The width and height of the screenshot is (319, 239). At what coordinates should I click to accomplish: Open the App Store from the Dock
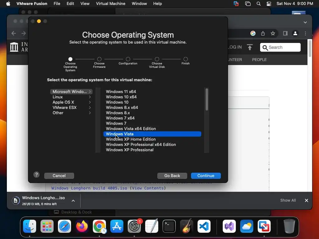tap(117, 227)
